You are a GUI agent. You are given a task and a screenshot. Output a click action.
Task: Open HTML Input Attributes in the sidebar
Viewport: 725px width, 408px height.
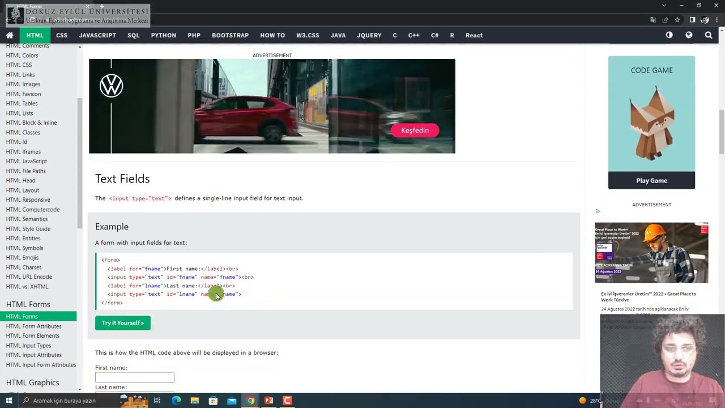click(x=33, y=355)
